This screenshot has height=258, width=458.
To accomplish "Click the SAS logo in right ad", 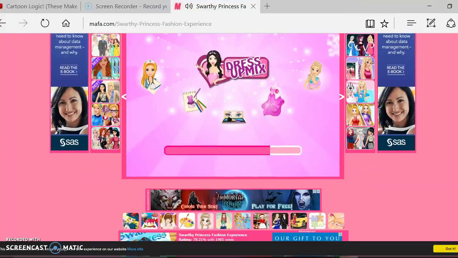I will pos(396,142).
